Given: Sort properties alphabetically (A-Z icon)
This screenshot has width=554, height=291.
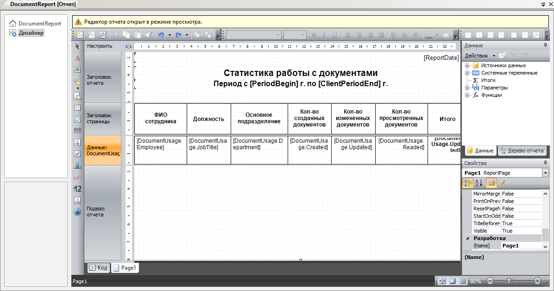Looking at the screenshot, I should coord(479,183).
